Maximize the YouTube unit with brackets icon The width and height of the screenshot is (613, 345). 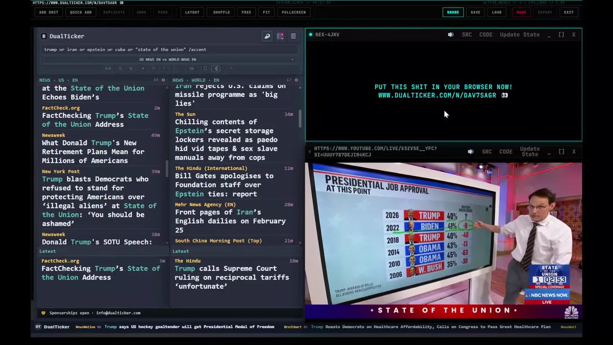[561, 151]
